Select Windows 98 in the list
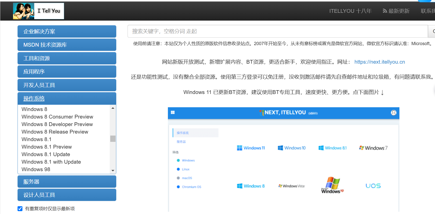 (x=36, y=169)
